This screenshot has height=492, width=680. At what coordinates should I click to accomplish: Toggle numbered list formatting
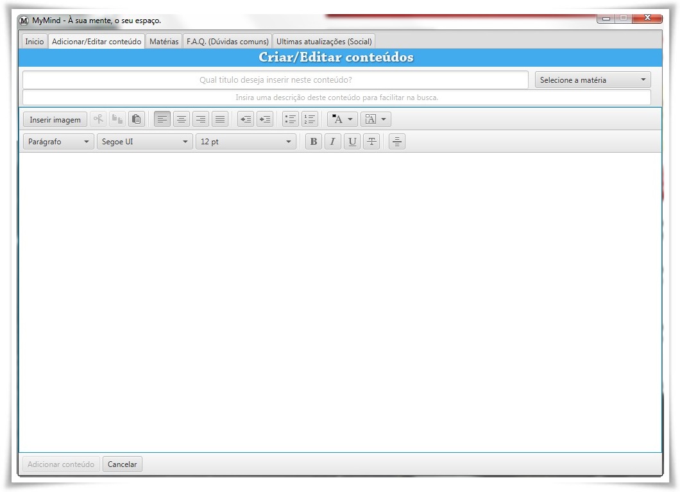[310, 119]
